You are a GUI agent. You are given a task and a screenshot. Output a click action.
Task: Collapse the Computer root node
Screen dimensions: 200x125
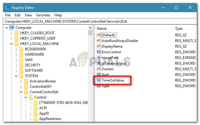7,28
